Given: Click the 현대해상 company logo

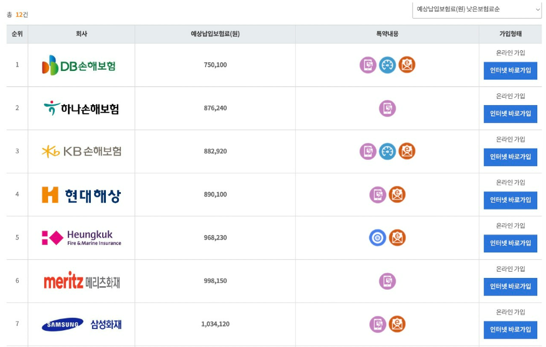Looking at the screenshot, I should pos(81,195).
